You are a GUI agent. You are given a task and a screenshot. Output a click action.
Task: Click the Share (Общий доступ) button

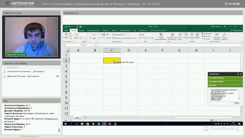pos(236,30)
